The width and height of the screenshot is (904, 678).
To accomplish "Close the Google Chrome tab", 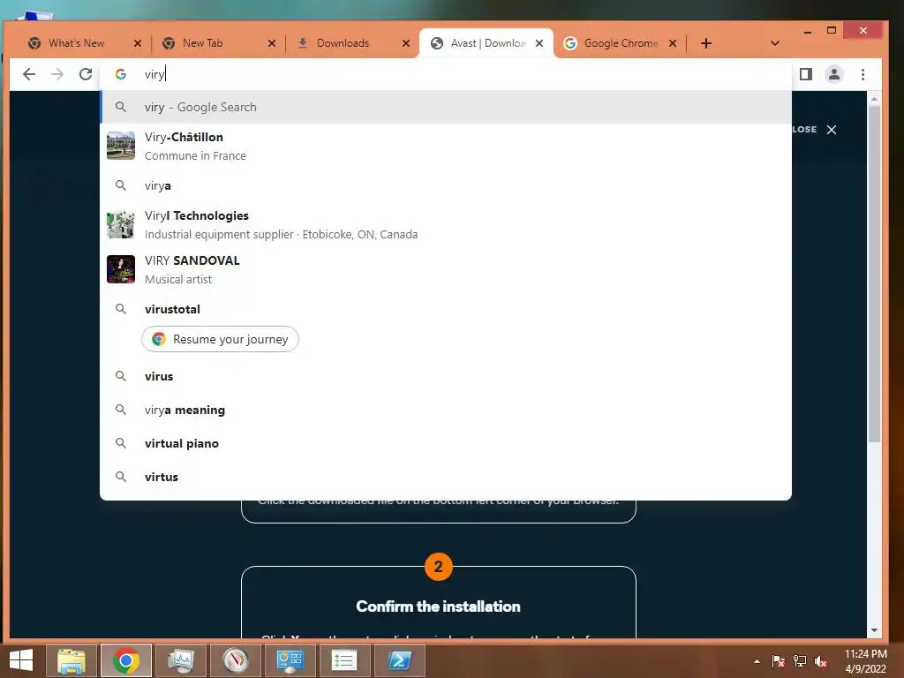I will 672,43.
